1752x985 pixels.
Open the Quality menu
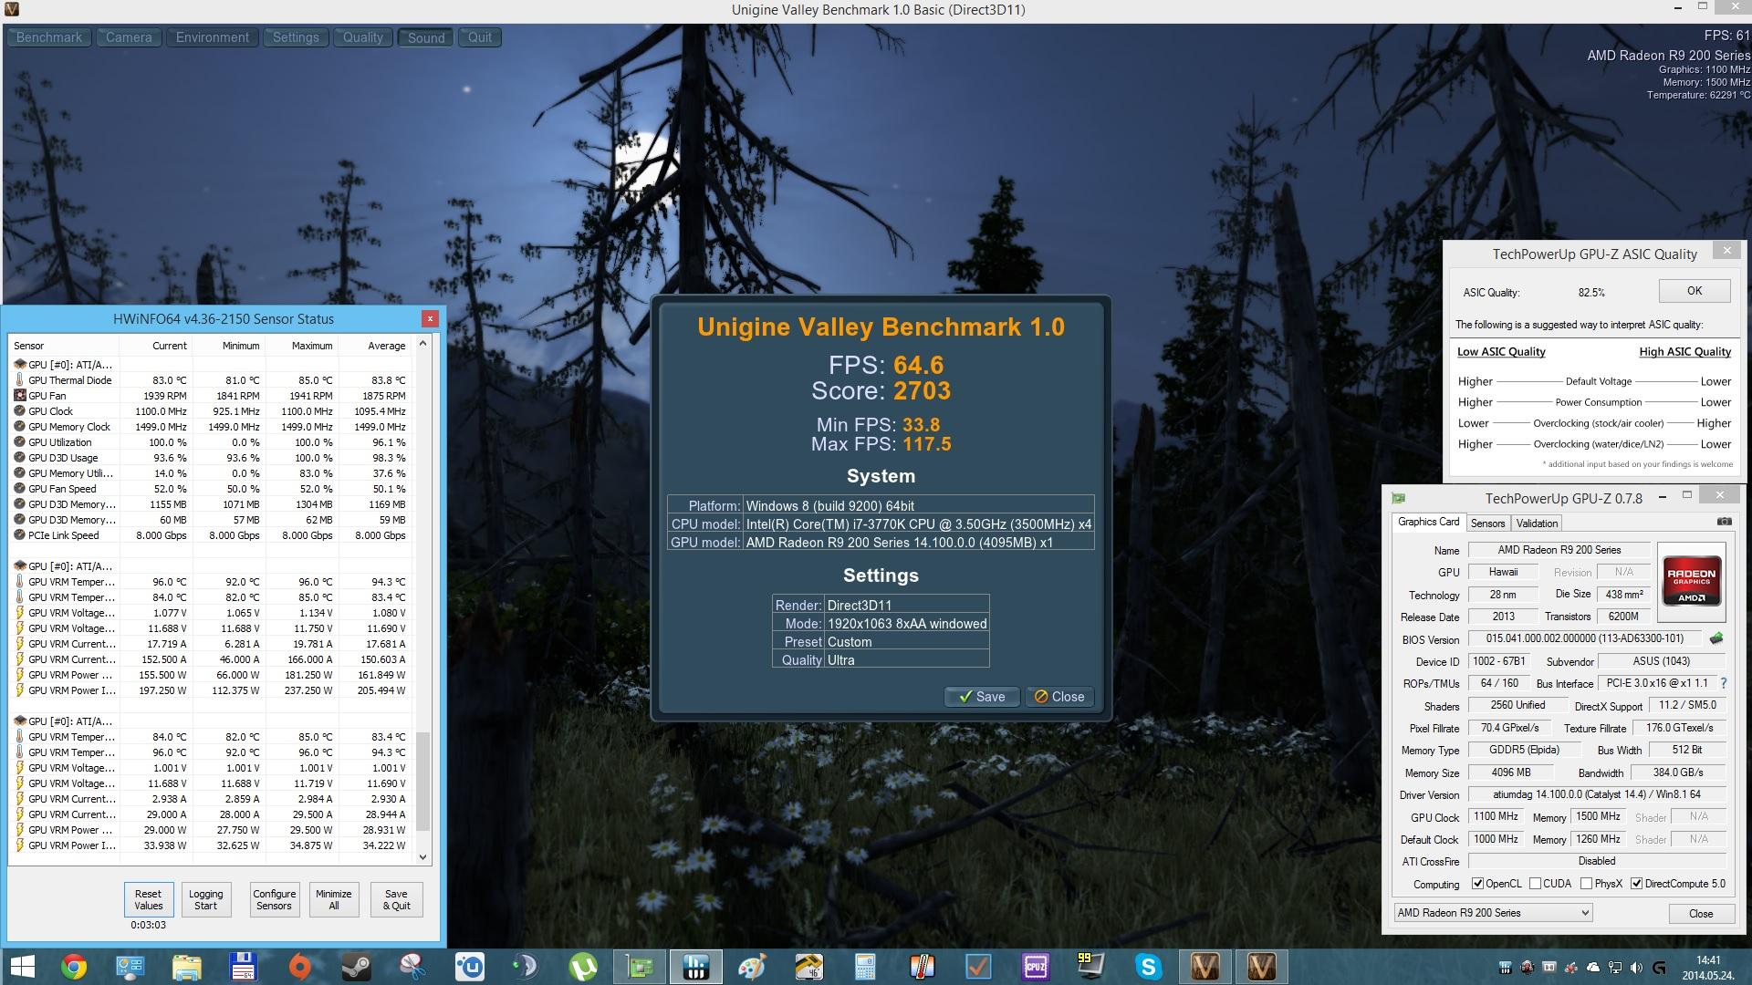(x=363, y=37)
